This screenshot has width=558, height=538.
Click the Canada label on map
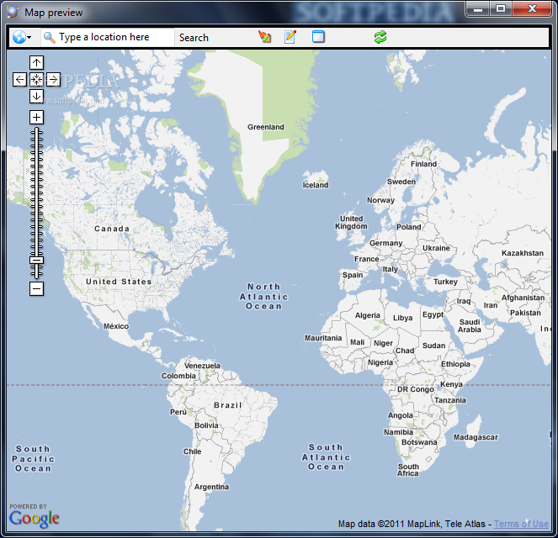[x=112, y=229]
